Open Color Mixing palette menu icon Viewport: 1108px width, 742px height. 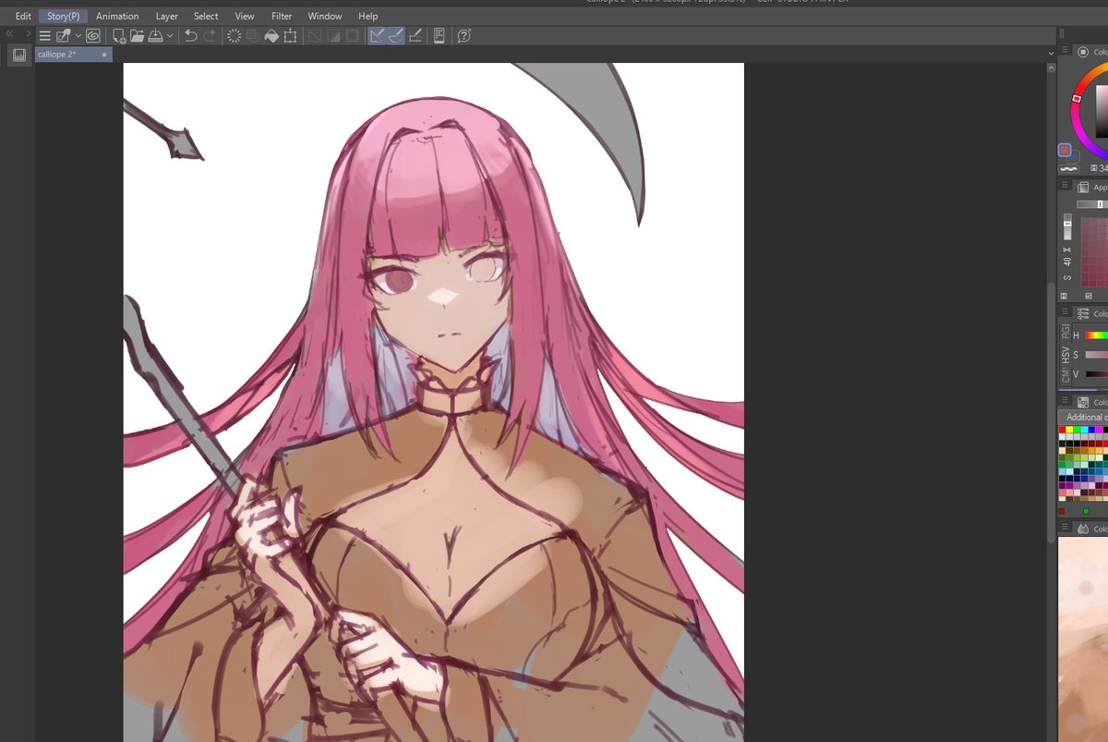(x=1065, y=529)
